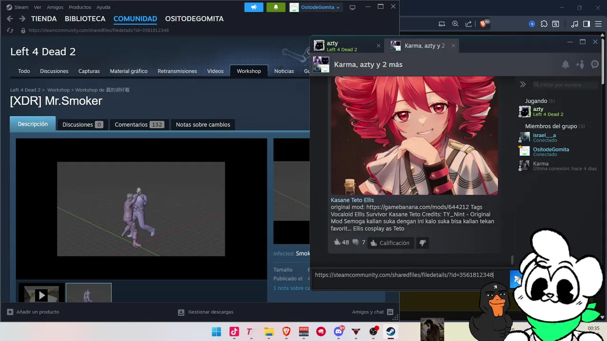The image size is (607, 341).
Task: Open Notas sobre cambios tab
Action: (x=203, y=125)
